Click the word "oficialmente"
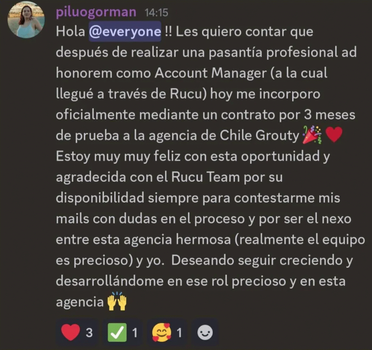The height and width of the screenshot is (350, 372). 96,115
